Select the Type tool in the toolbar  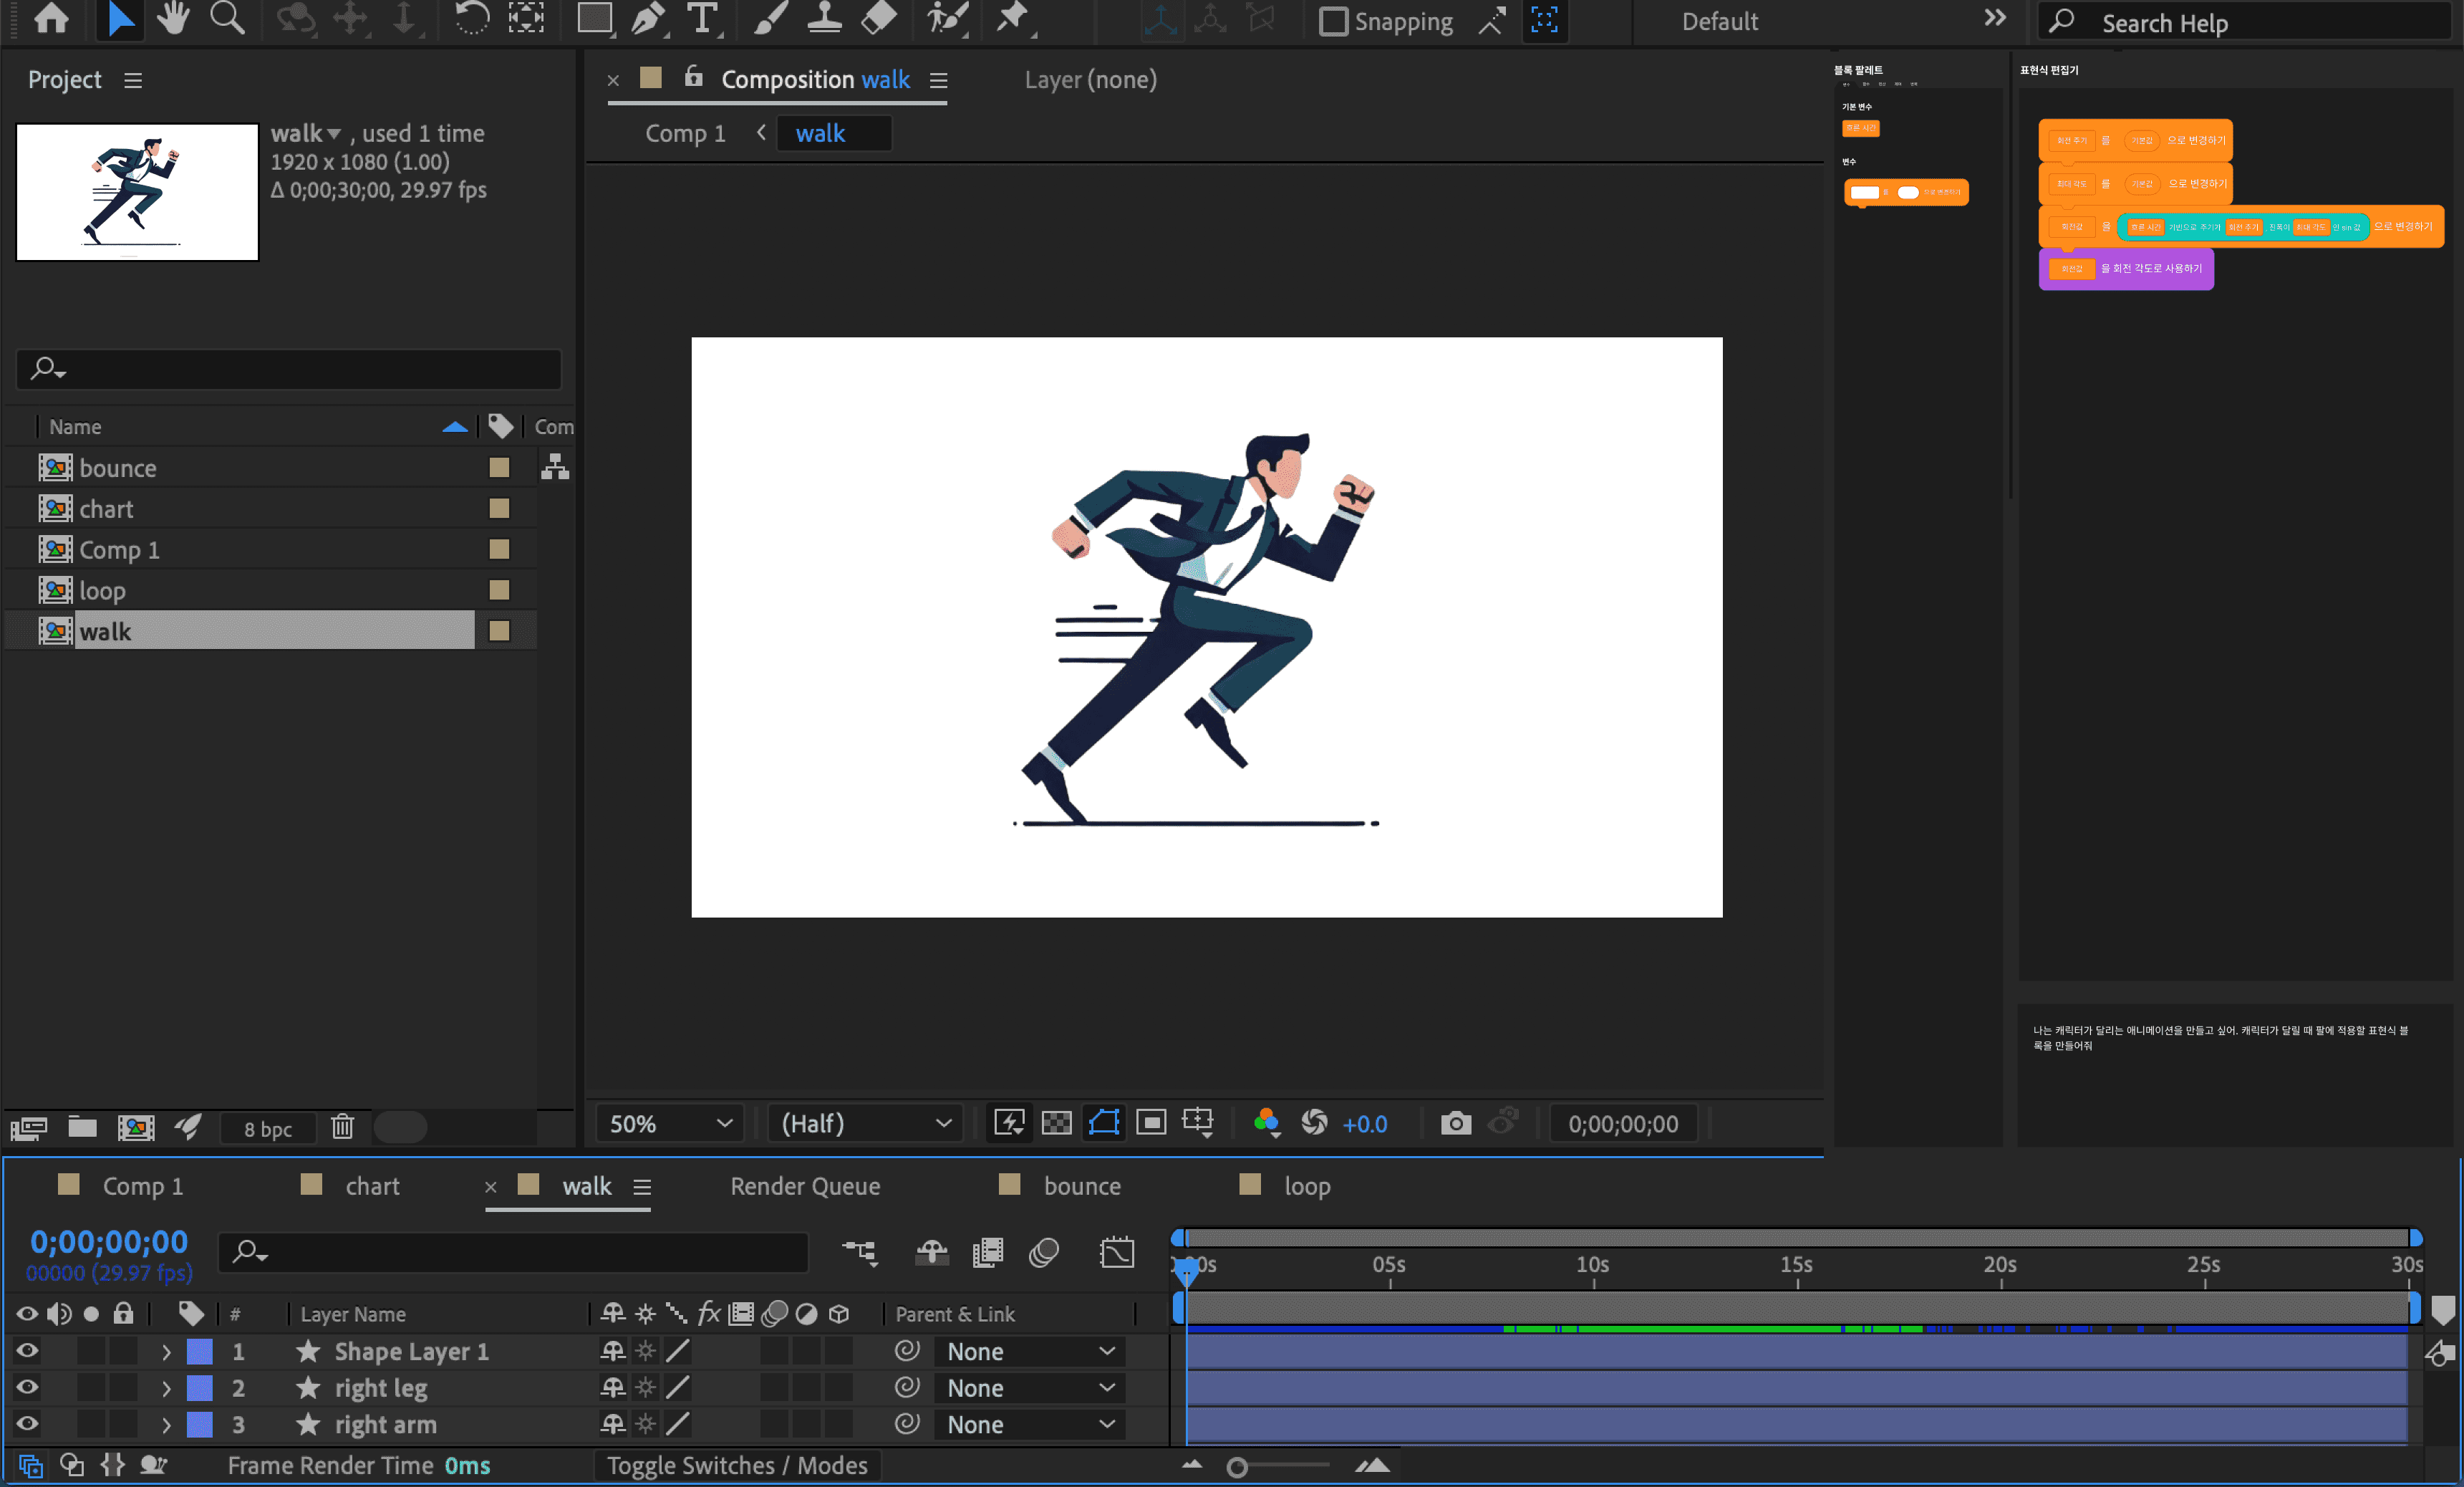[x=703, y=18]
